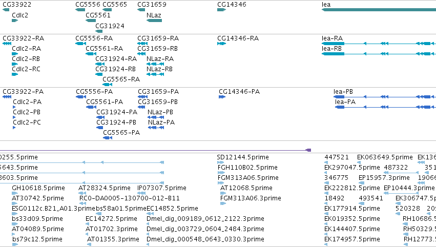Select protein label Cdlc2-PB
Screen dimensions: 436x247
27,112
